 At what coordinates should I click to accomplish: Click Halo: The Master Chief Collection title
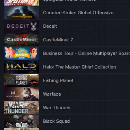tap(80, 67)
